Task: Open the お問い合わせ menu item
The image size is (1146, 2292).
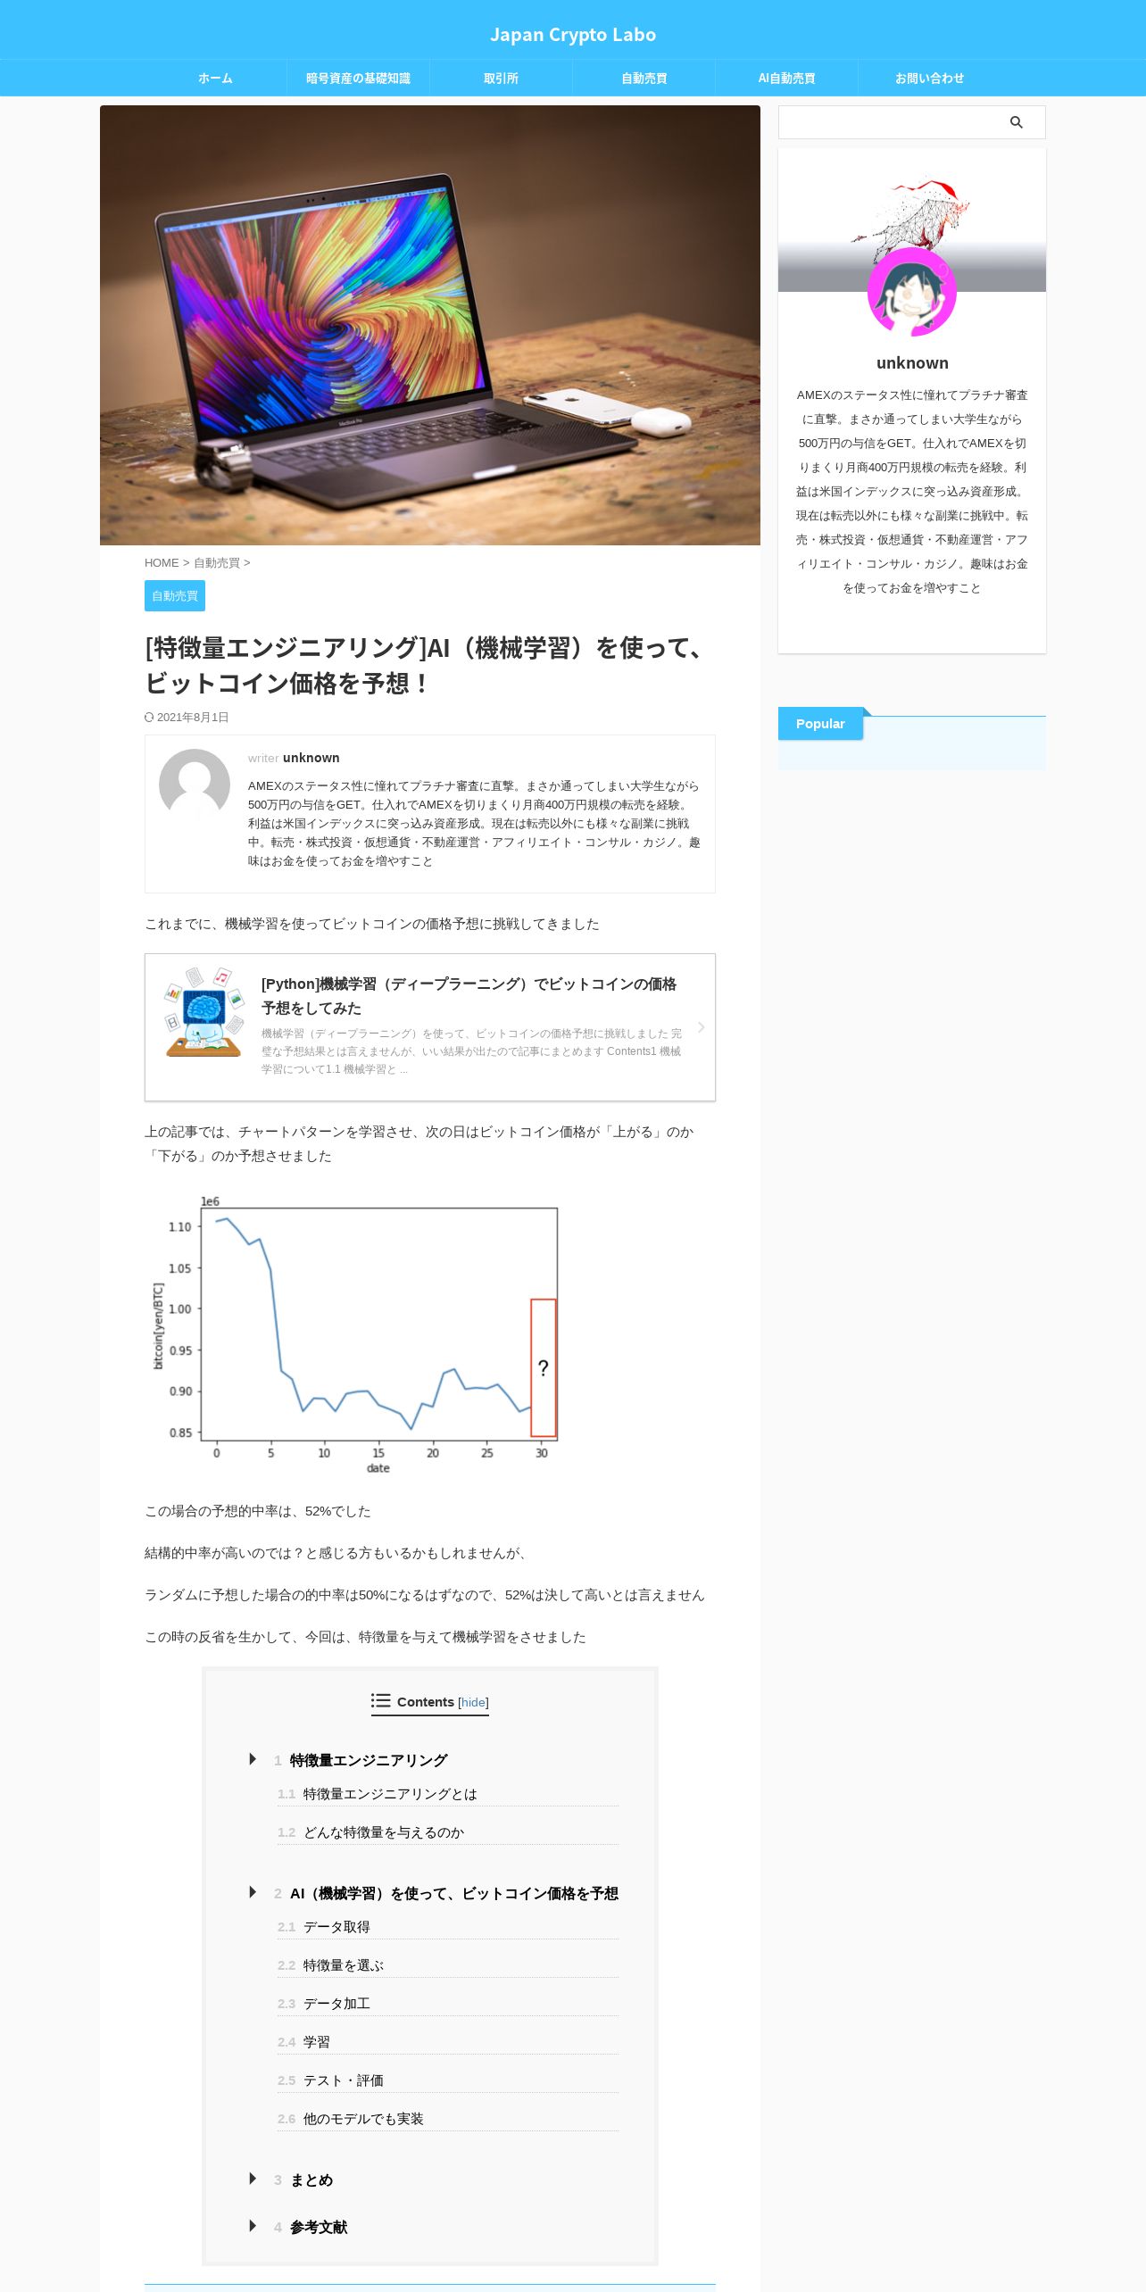Action: pyautogui.click(x=929, y=79)
